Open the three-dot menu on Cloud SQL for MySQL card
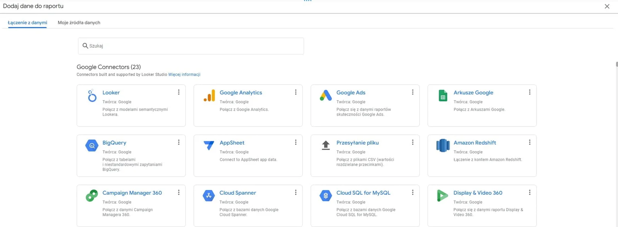The height and width of the screenshot is (227, 618). (413, 192)
